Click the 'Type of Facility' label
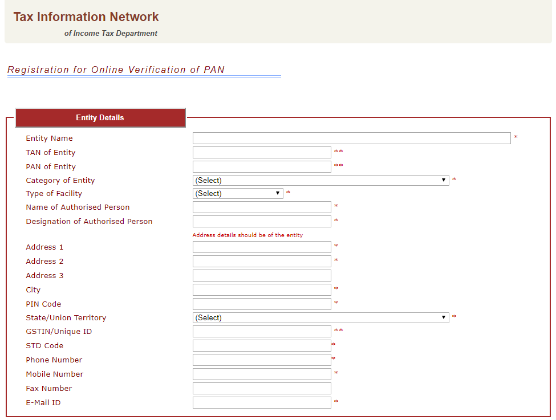This screenshot has width=556, height=420. (54, 194)
